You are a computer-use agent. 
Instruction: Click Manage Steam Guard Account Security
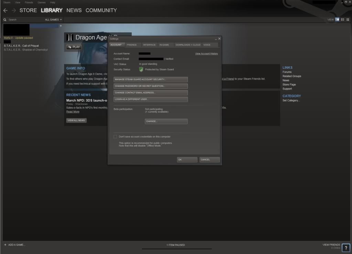tap(151, 80)
